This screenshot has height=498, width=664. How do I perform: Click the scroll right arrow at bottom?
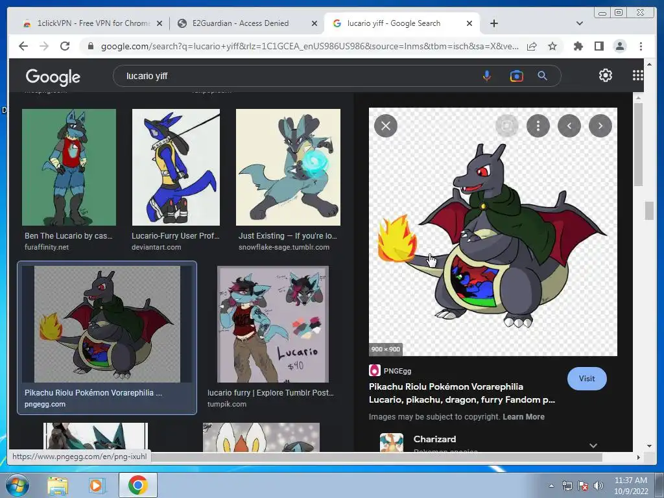[x=638, y=457]
